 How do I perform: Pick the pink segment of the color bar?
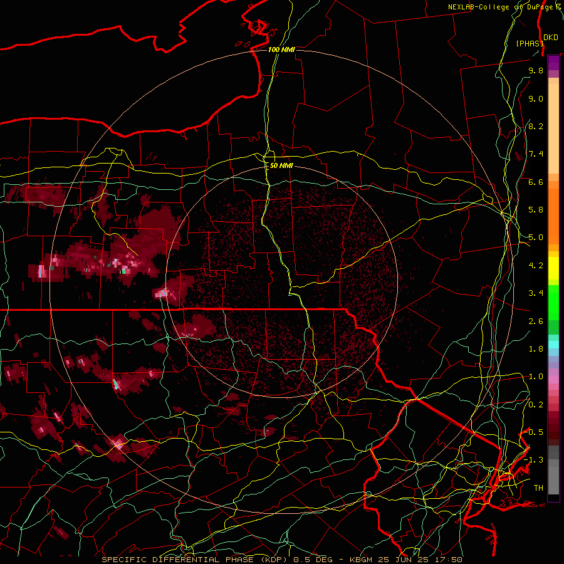click(x=553, y=380)
